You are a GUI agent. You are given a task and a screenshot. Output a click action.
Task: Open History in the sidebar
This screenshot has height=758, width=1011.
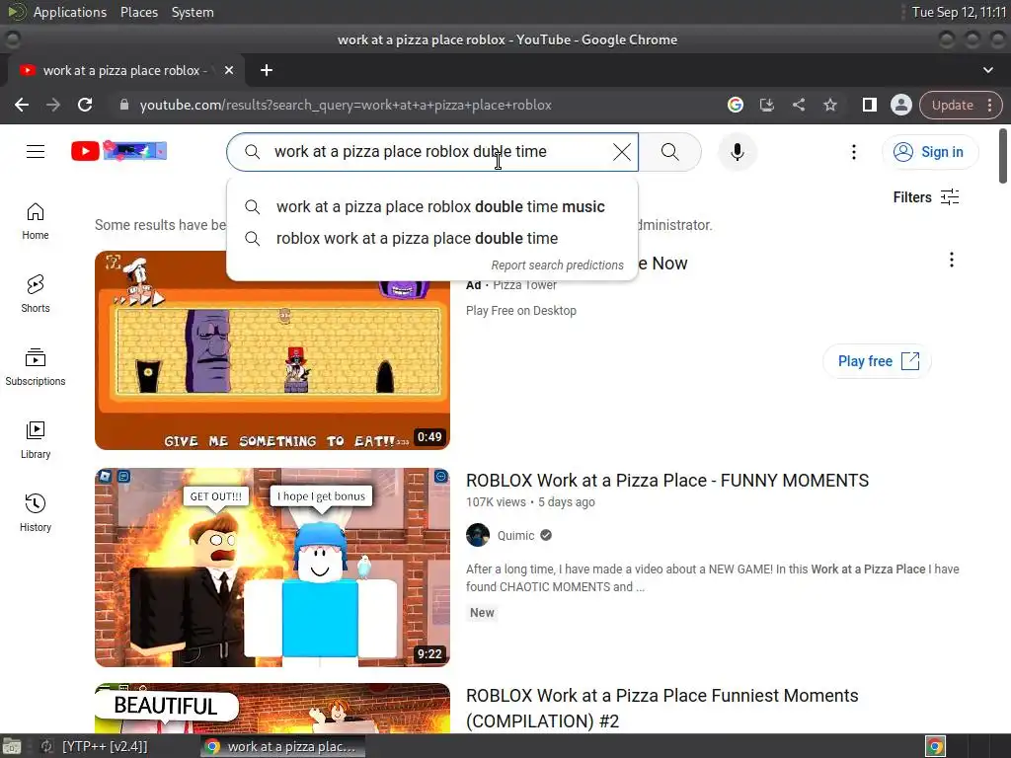(36, 512)
